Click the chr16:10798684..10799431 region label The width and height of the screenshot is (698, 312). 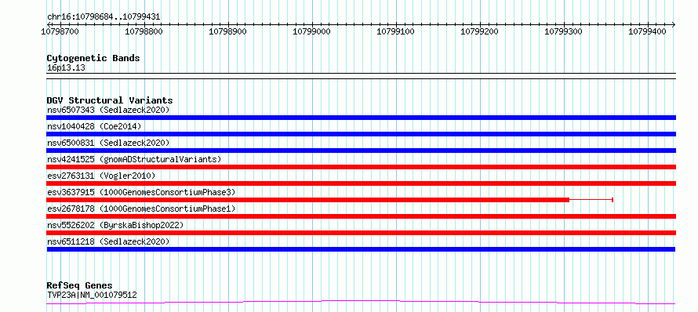pos(104,17)
